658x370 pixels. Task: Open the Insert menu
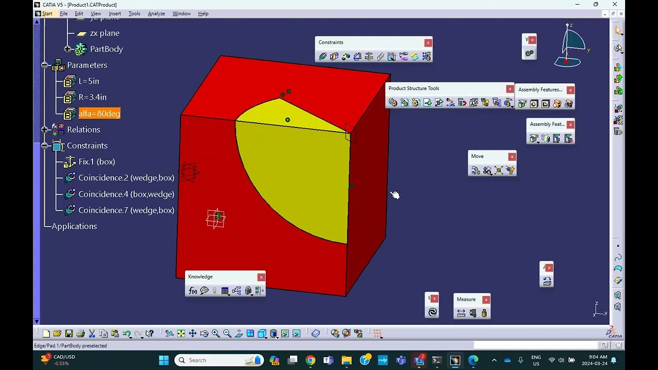click(x=115, y=14)
